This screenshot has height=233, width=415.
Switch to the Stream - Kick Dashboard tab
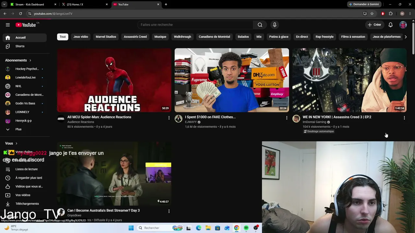(x=33, y=5)
